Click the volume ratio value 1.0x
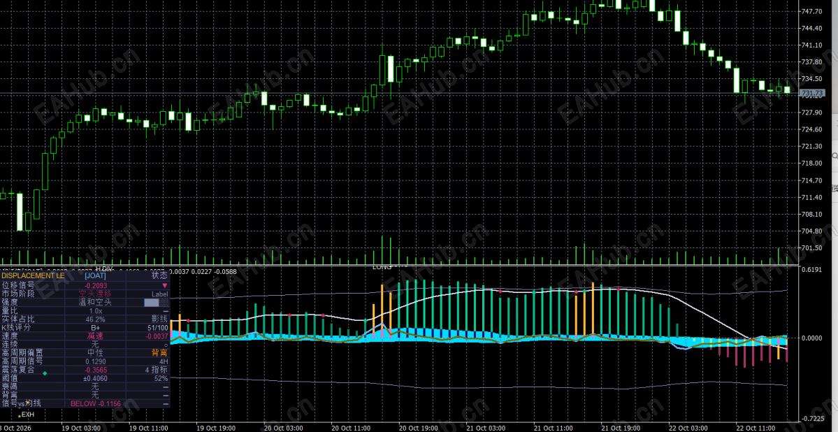The width and height of the screenshot is (838, 432). pyautogui.click(x=96, y=310)
